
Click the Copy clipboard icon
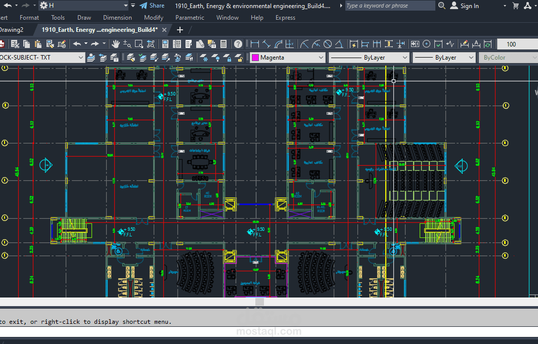(26, 44)
